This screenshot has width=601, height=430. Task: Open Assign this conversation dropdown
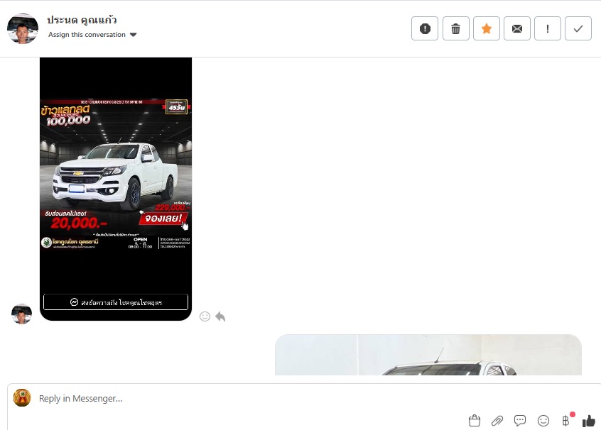(92, 35)
